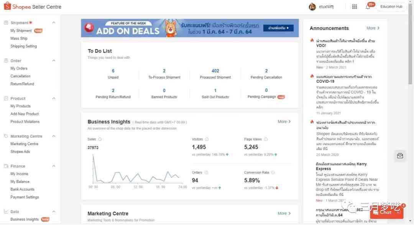This screenshot has width=414, height=225.
Task: Open Shopee Ads menu item
Action: (x=20, y=151)
